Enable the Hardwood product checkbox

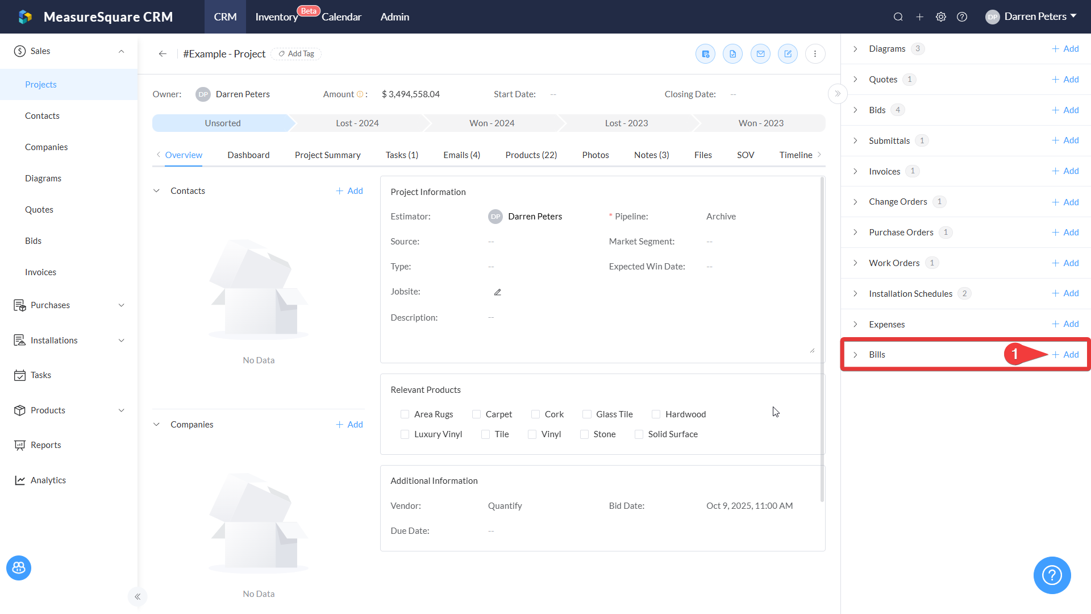pos(656,414)
